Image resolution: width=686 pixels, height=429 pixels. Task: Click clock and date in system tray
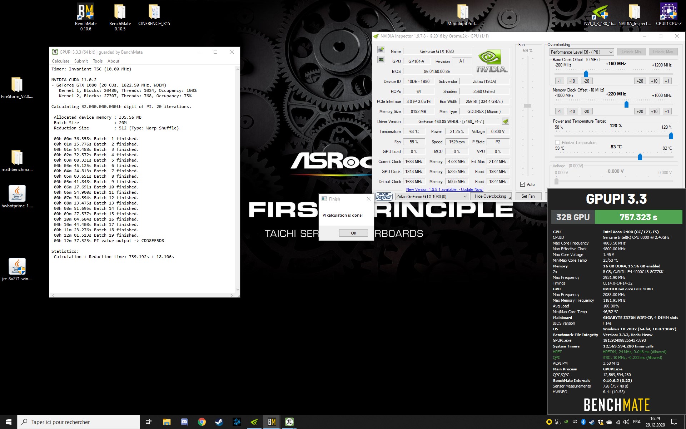pyautogui.click(x=655, y=422)
